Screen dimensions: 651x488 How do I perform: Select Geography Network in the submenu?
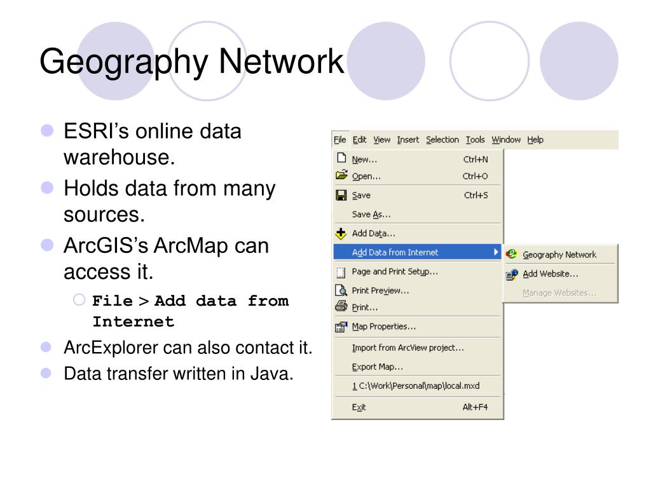click(559, 254)
